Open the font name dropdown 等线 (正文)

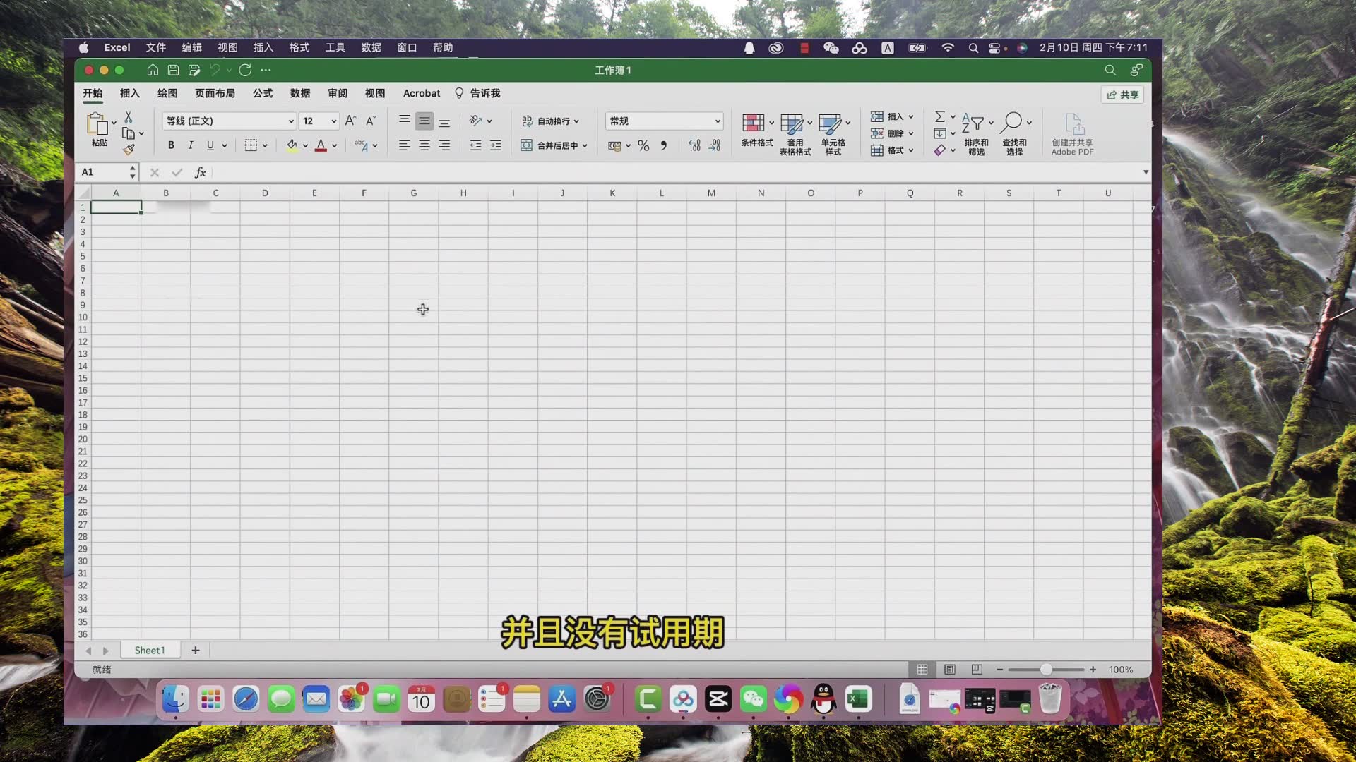tap(229, 121)
